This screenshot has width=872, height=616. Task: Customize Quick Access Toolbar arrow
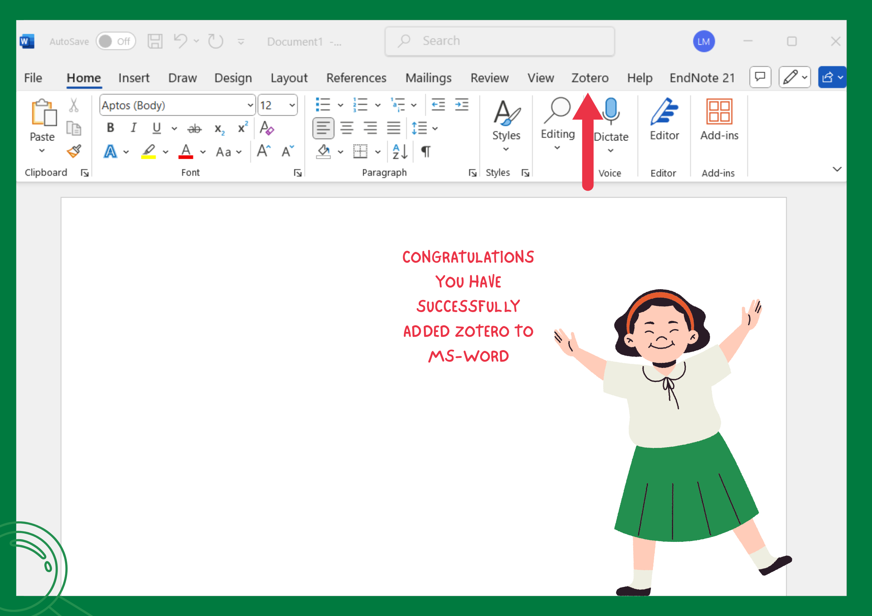point(241,41)
